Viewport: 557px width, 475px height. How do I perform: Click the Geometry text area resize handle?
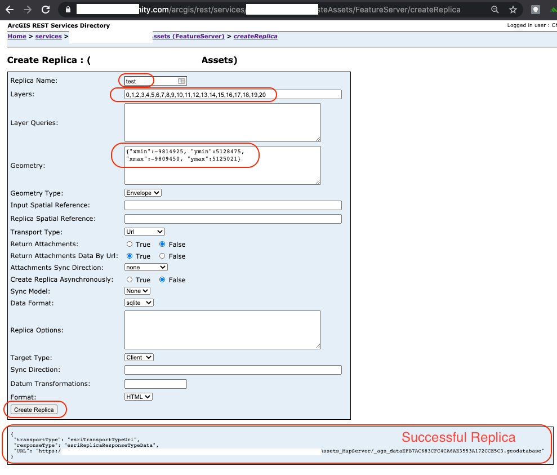318,181
